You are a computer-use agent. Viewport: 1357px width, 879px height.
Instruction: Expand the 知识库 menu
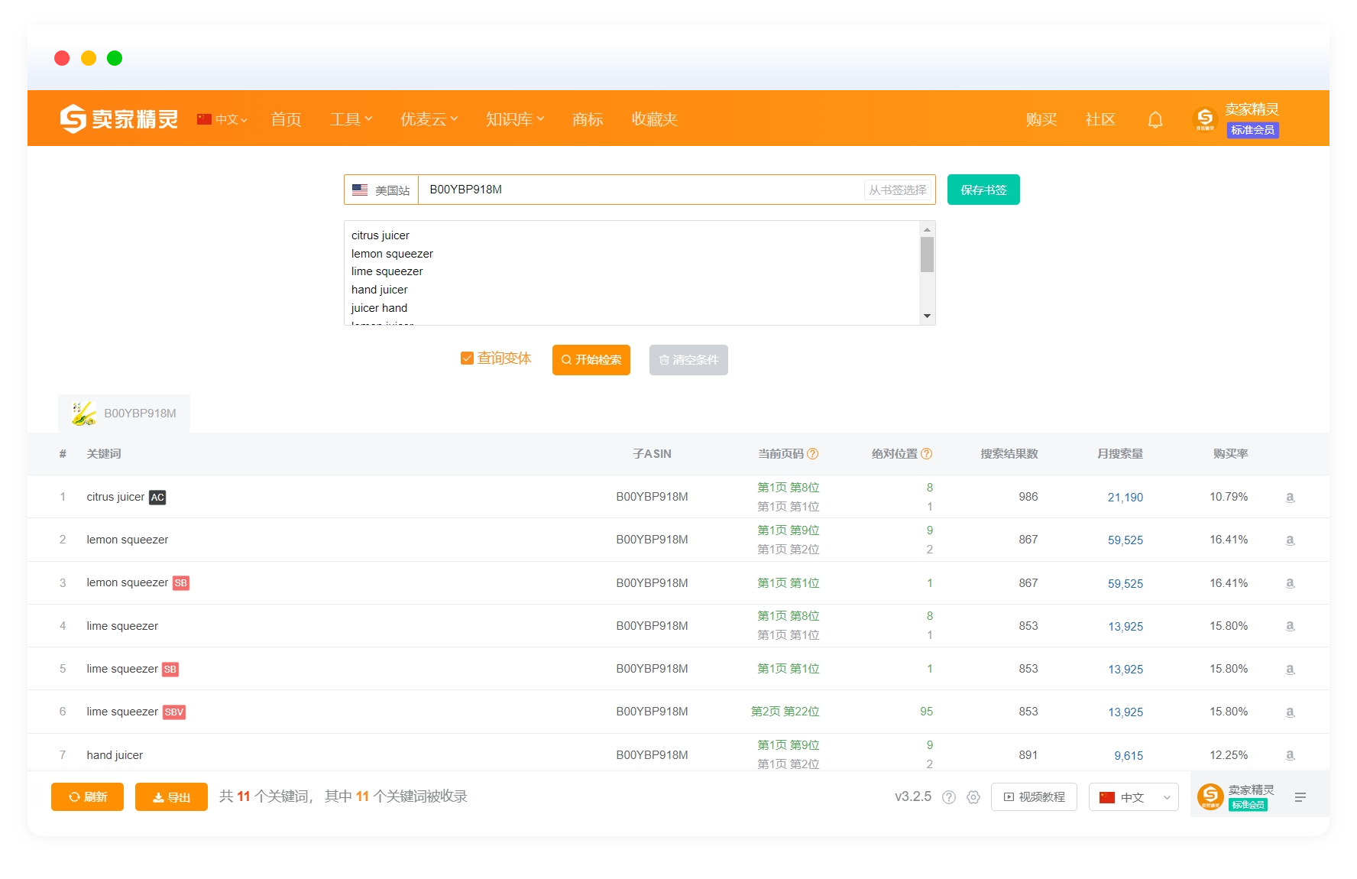[x=515, y=119]
